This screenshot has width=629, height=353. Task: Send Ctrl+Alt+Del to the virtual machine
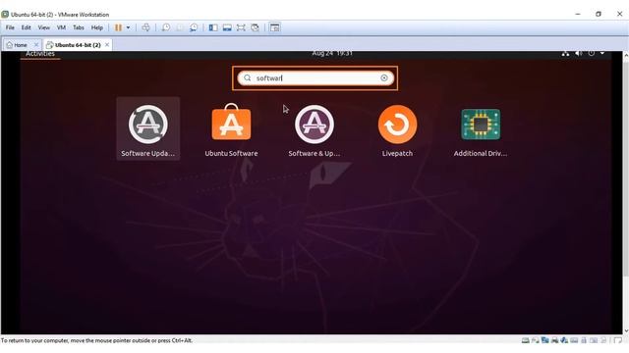[x=146, y=27]
